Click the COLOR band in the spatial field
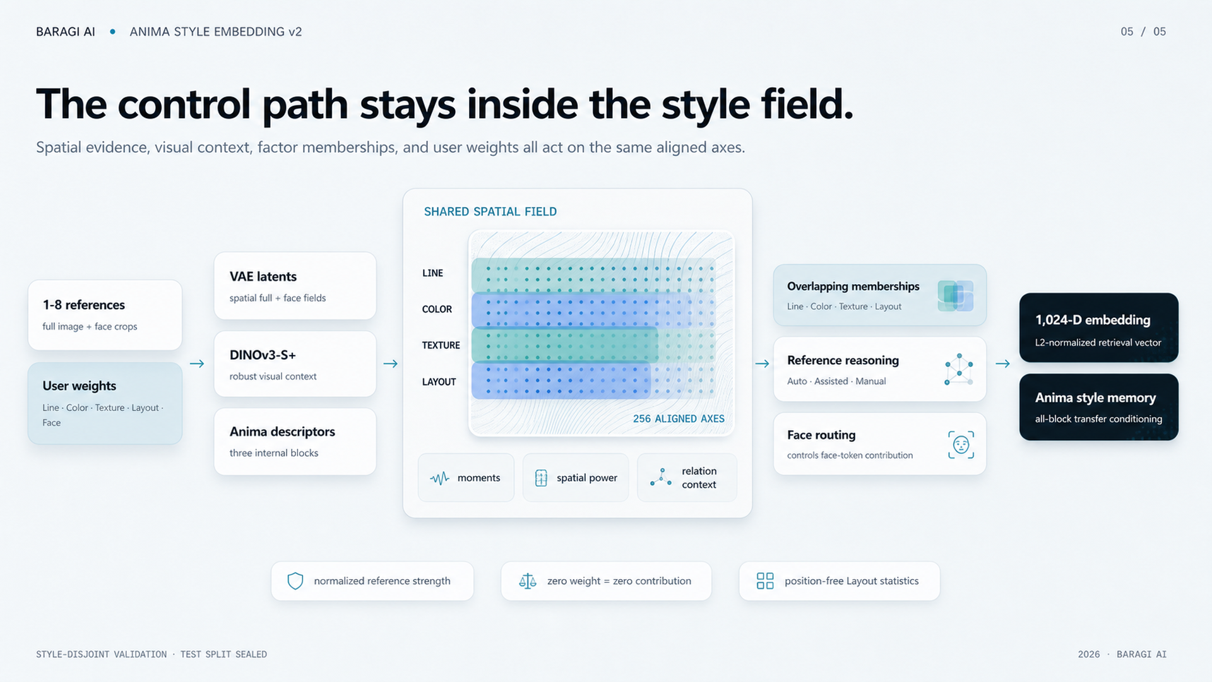This screenshot has height=682, width=1212. [593, 309]
